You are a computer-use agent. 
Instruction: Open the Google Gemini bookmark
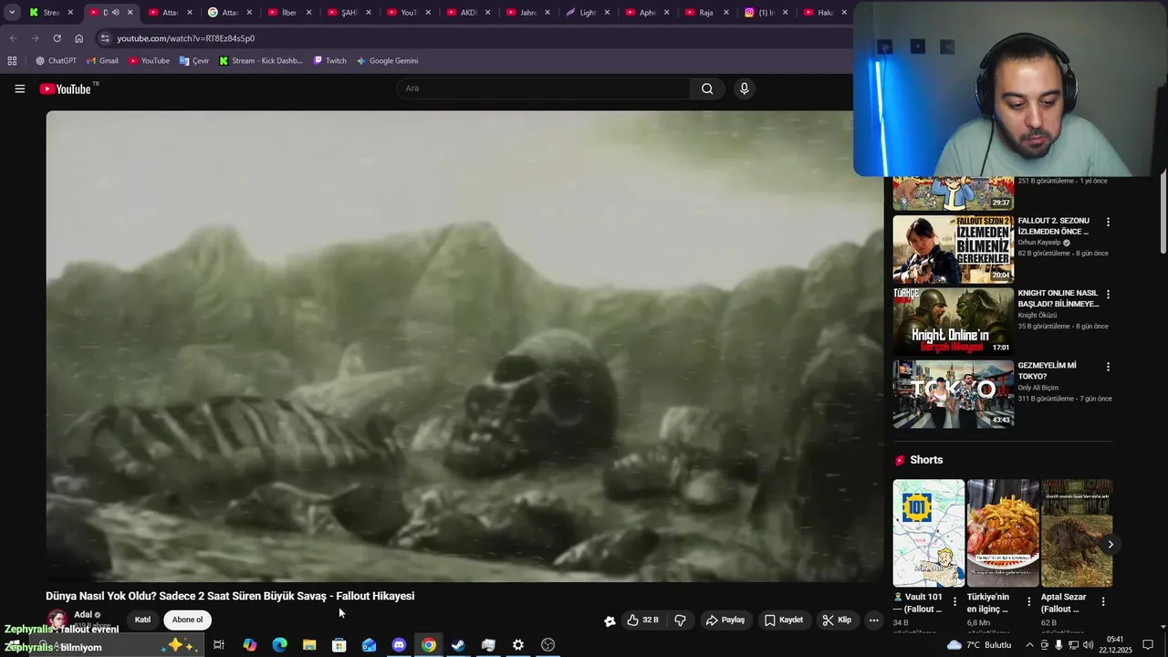coord(387,61)
